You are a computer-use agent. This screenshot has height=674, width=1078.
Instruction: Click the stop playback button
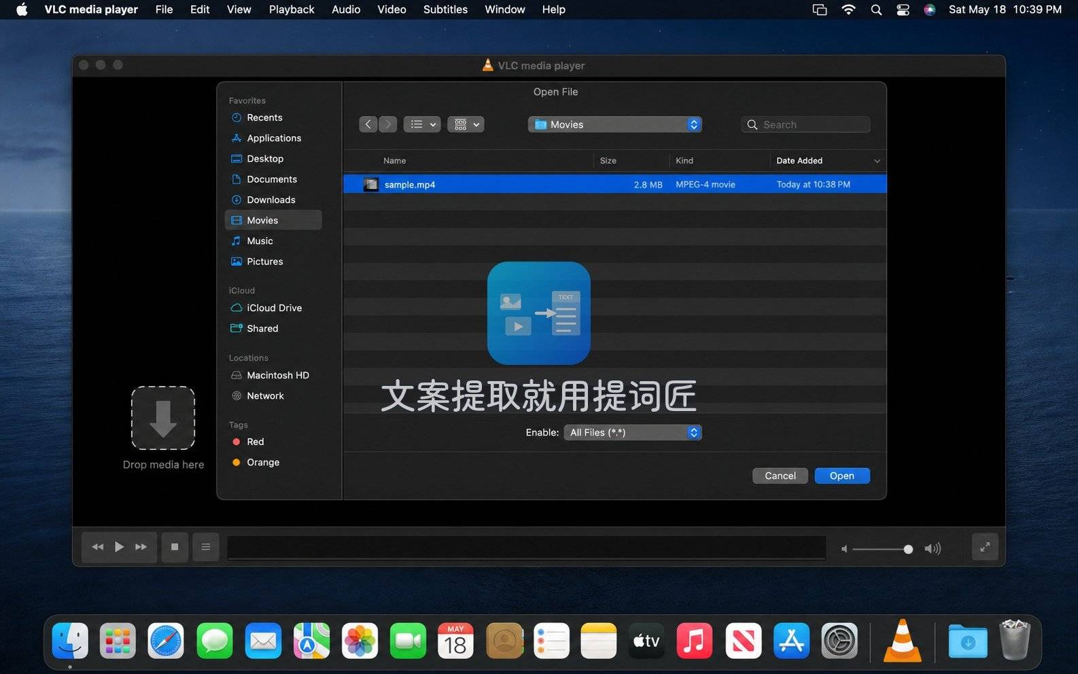(175, 547)
